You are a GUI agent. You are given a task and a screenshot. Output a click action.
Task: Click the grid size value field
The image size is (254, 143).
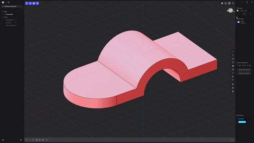point(244,14)
